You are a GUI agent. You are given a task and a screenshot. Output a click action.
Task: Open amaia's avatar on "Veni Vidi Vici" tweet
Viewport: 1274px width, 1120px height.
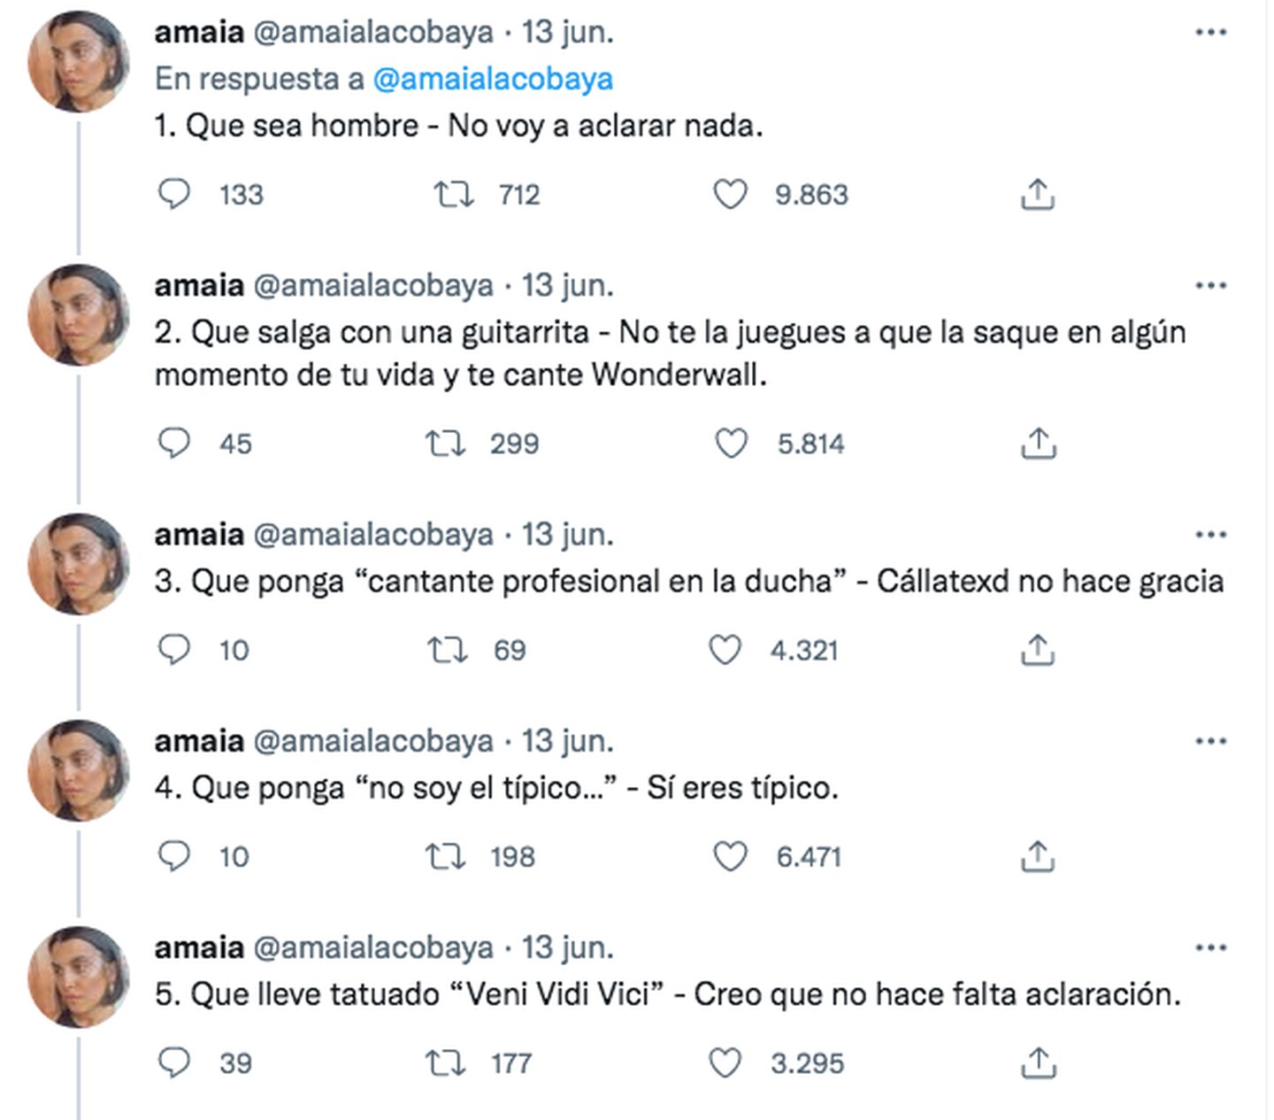(x=79, y=977)
